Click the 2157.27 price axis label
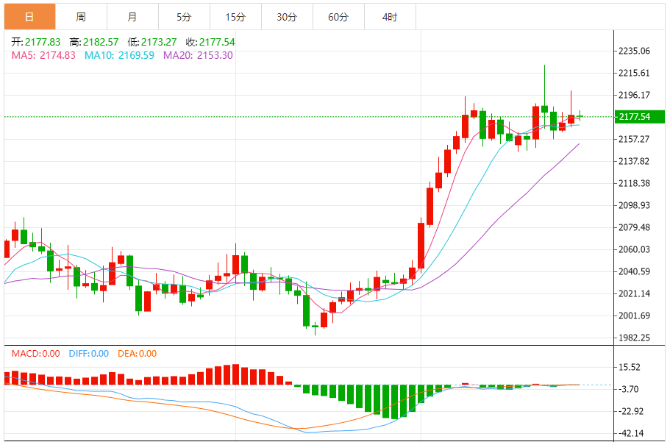 (x=634, y=139)
